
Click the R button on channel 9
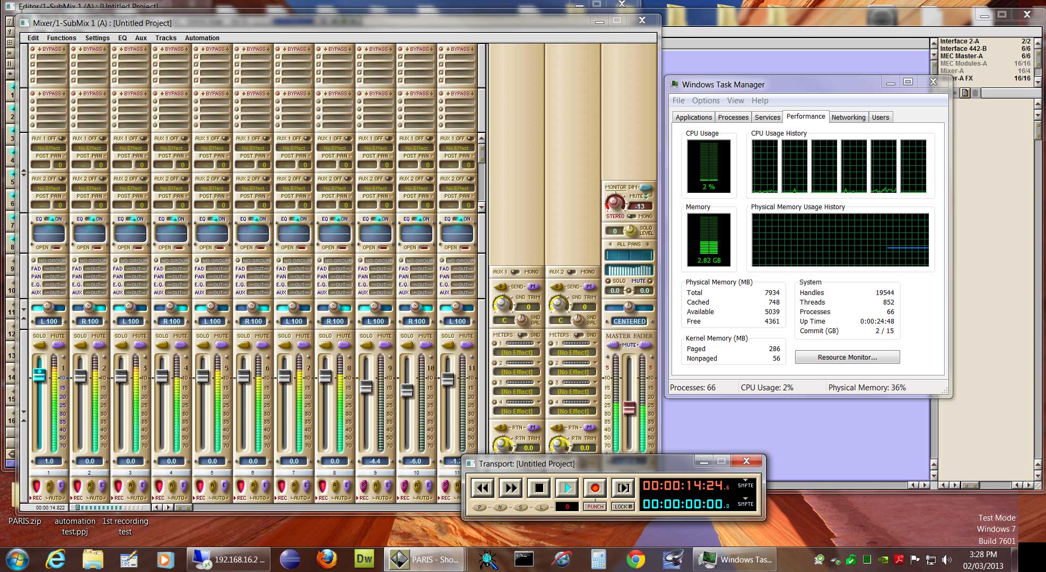coord(363,486)
